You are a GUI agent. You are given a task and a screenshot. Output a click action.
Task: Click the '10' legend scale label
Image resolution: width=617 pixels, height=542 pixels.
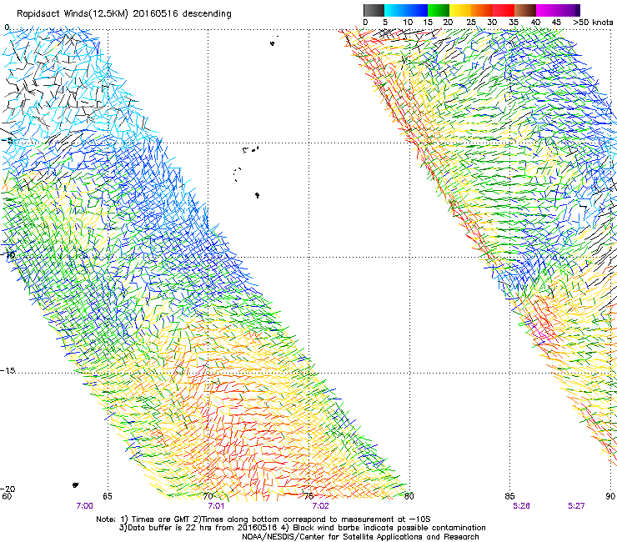(x=408, y=23)
